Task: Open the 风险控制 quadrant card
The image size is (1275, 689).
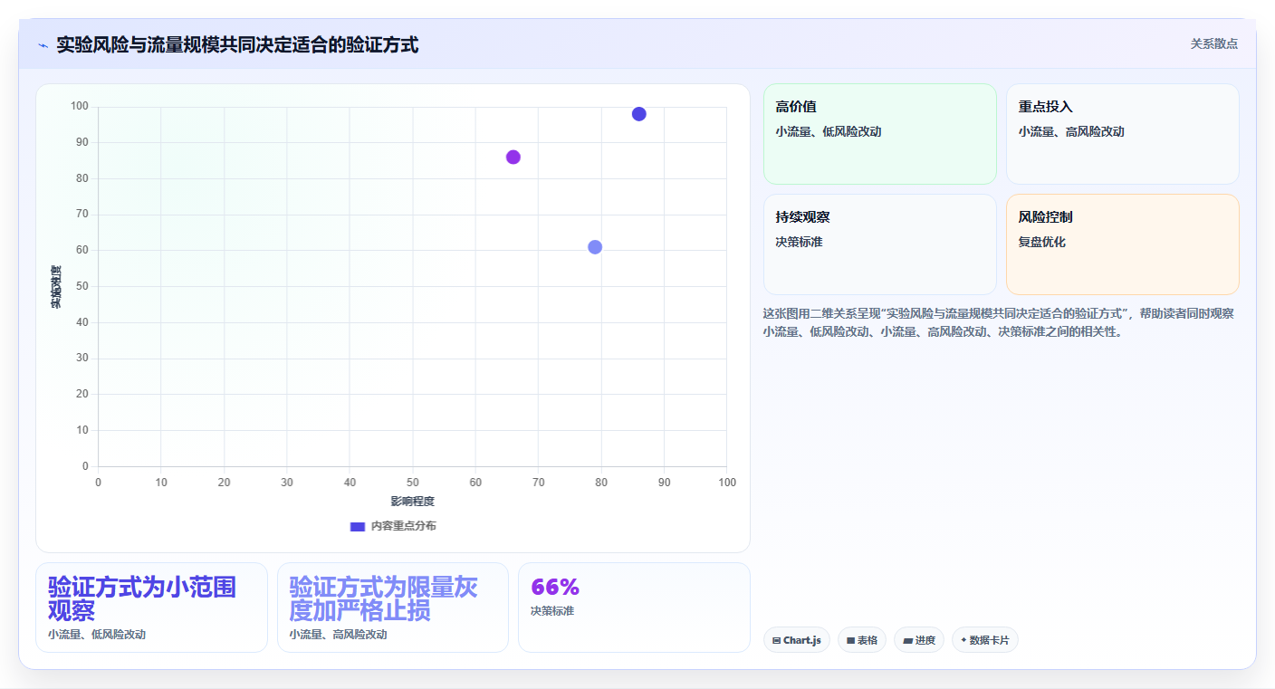Action: tap(1123, 244)
